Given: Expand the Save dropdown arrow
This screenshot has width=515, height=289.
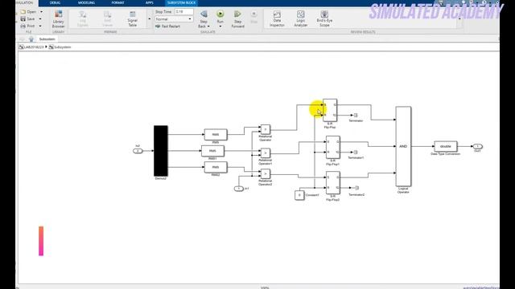Looking at the screenshot, I should coord(40,19).
